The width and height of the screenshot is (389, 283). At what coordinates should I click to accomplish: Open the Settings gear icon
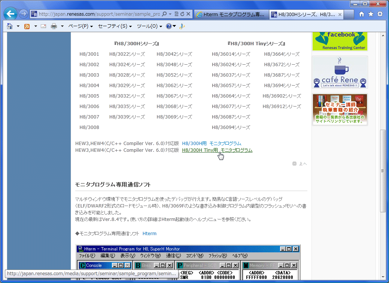[x=380, y=14]
